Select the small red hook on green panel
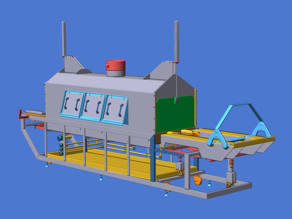292x219 pixels. click(176, 100)
